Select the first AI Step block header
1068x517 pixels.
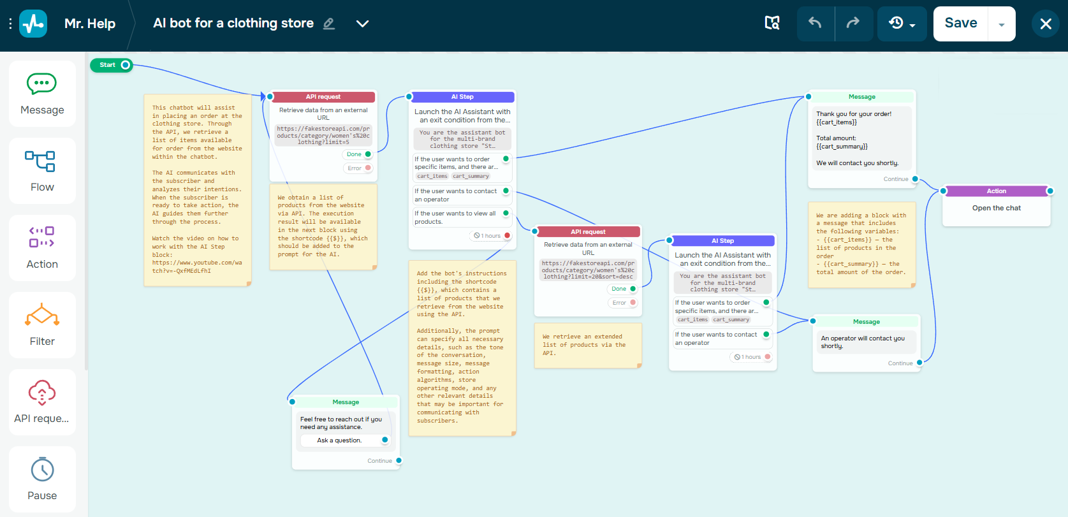point(462,97)
